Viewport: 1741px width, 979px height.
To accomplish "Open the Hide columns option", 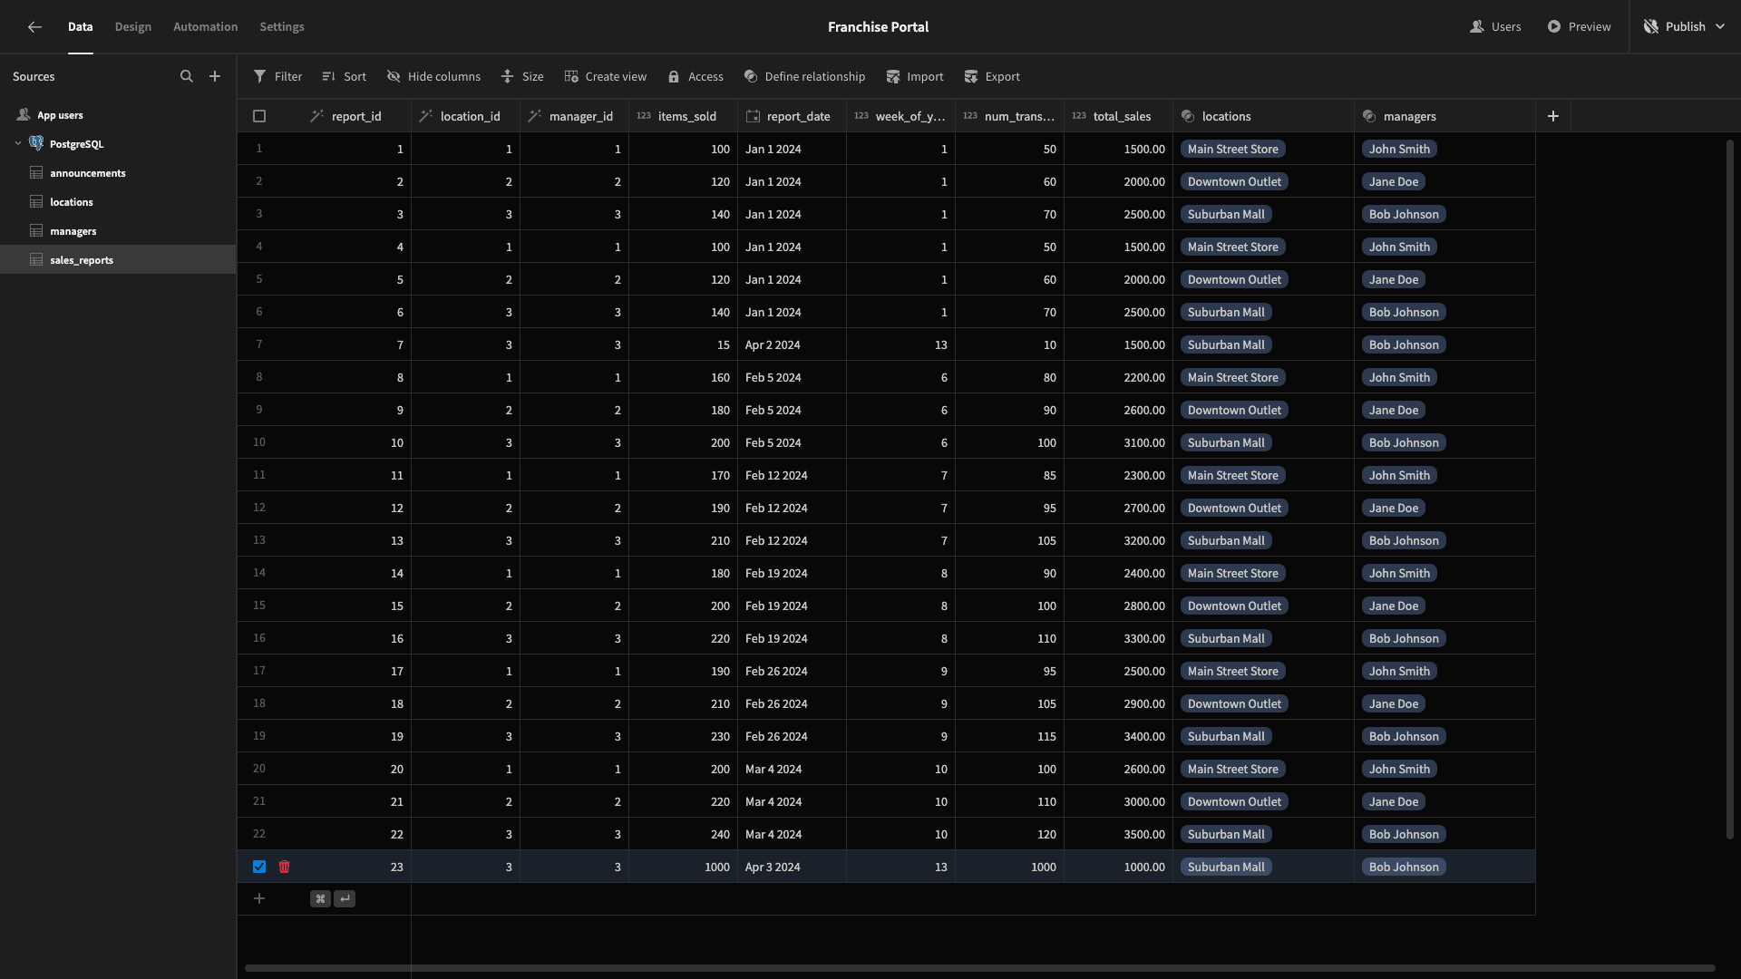I will [x=433, y=76].
